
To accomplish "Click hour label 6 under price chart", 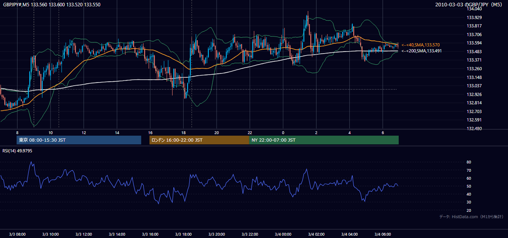I will 383,132.
